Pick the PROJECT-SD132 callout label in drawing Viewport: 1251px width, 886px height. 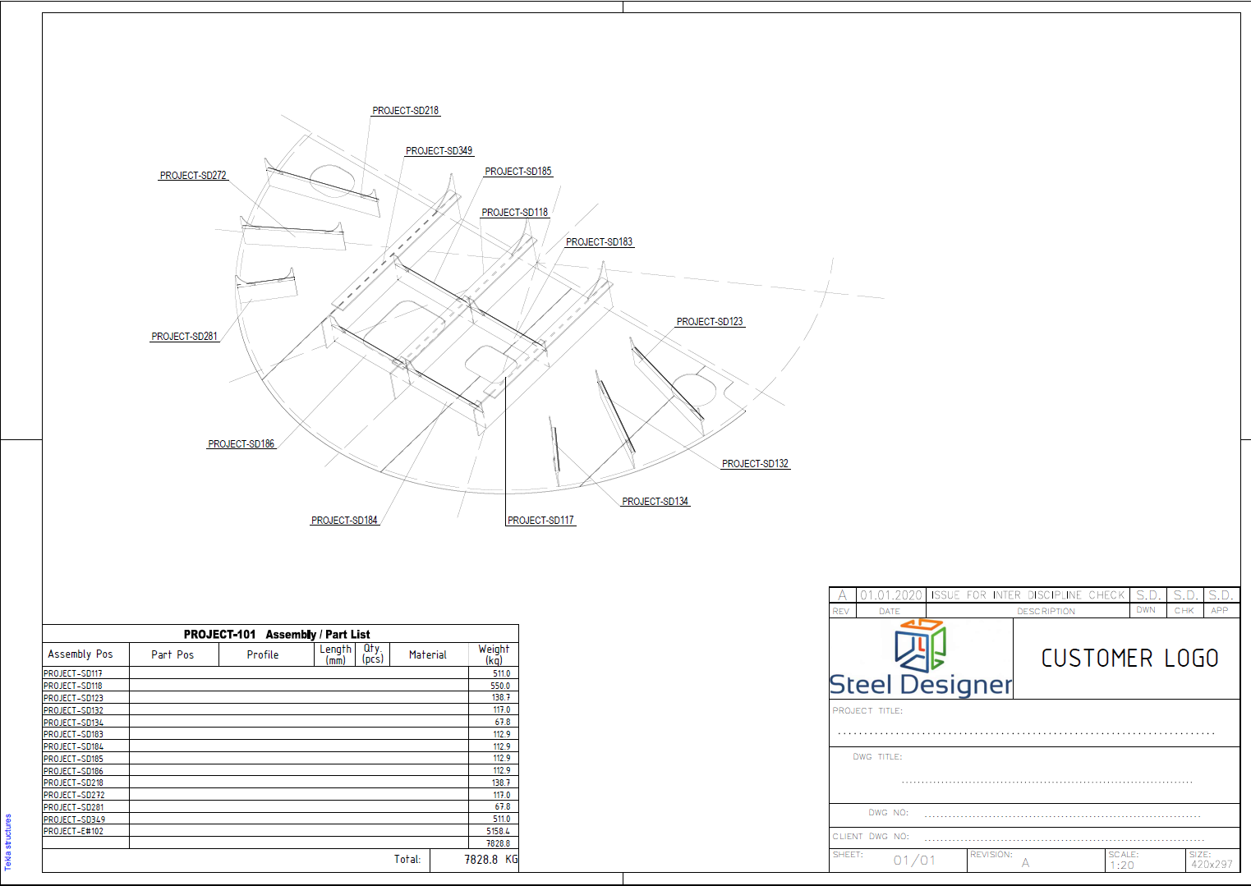755,464
